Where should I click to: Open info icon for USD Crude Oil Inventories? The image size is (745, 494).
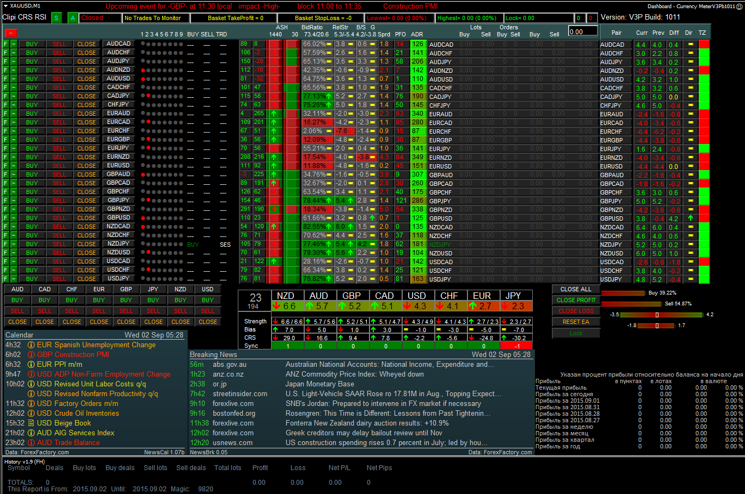coord(31,414)
